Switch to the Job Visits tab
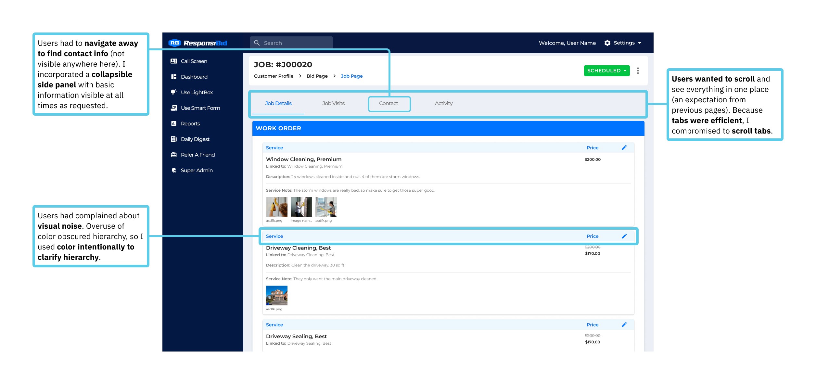 tap(333, 103)
